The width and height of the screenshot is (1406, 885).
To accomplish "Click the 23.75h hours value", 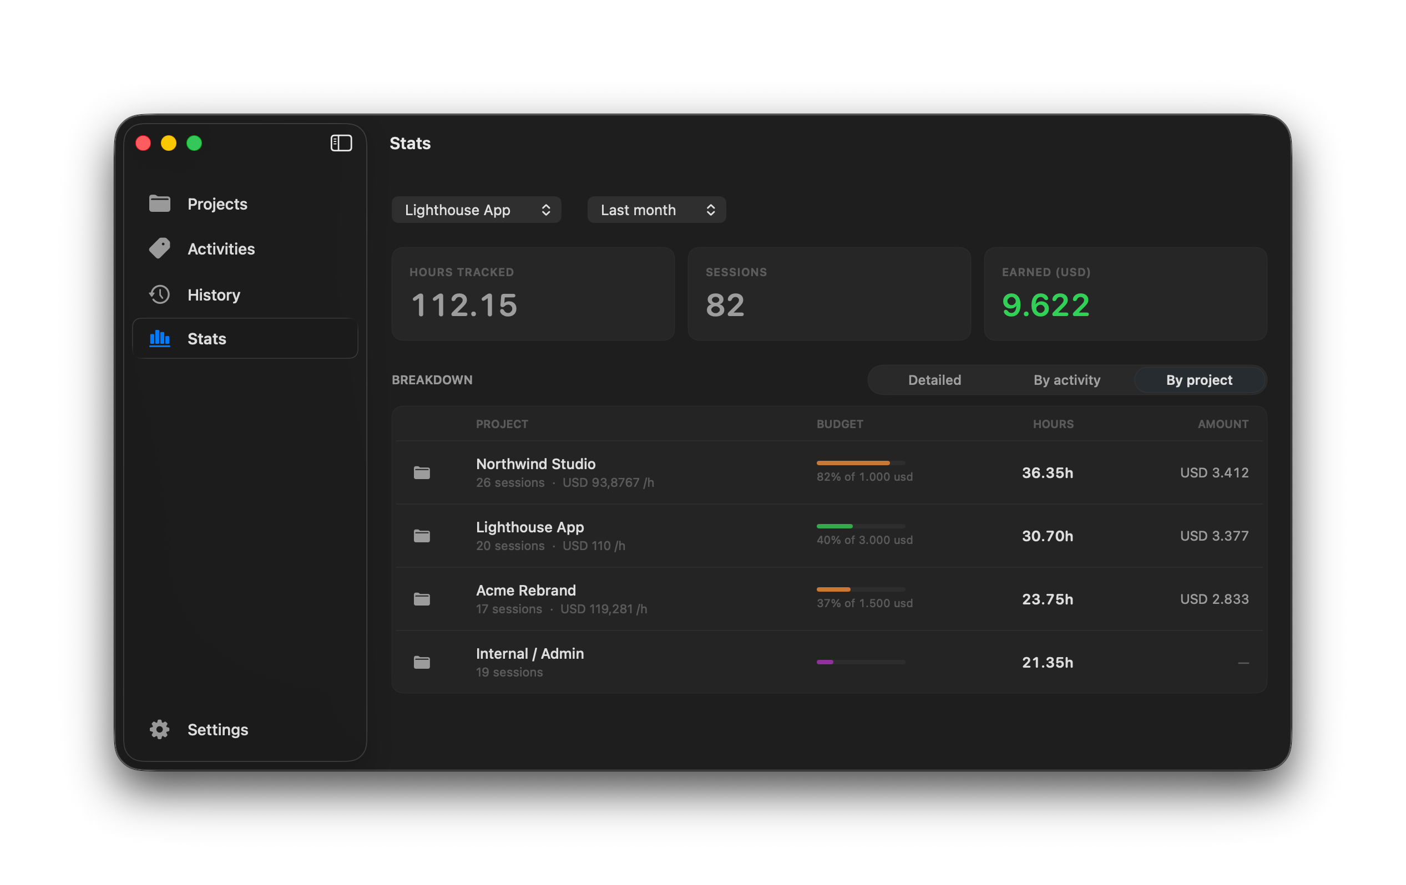I will (x=1048, y=599).
